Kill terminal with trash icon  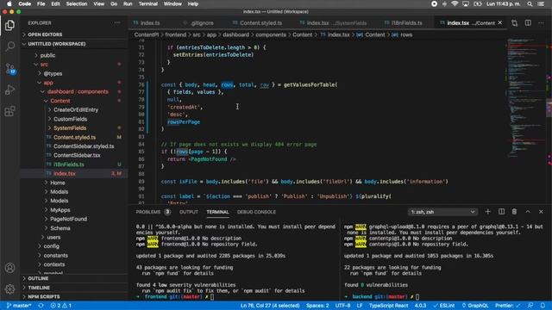pyautogui.click(x=514, y=212)
